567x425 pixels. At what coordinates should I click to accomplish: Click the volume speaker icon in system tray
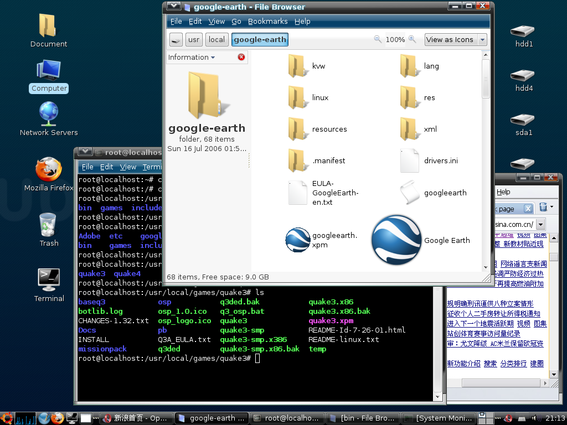point(534,418)
